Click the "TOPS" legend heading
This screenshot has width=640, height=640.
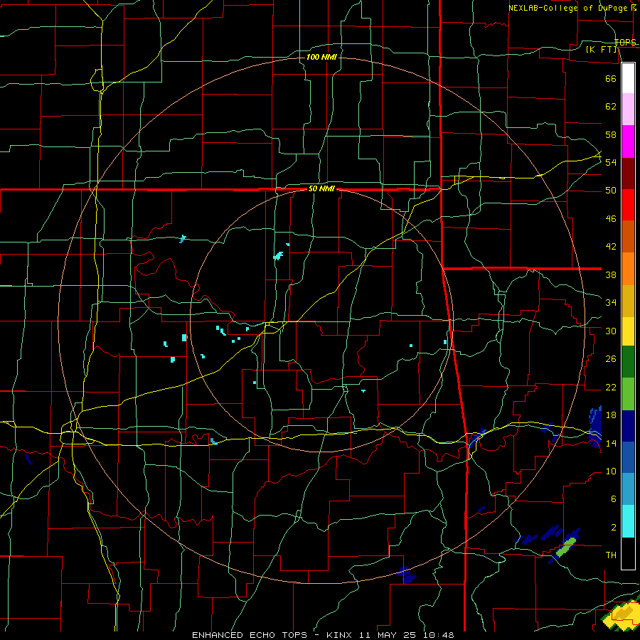coord(625,42)
